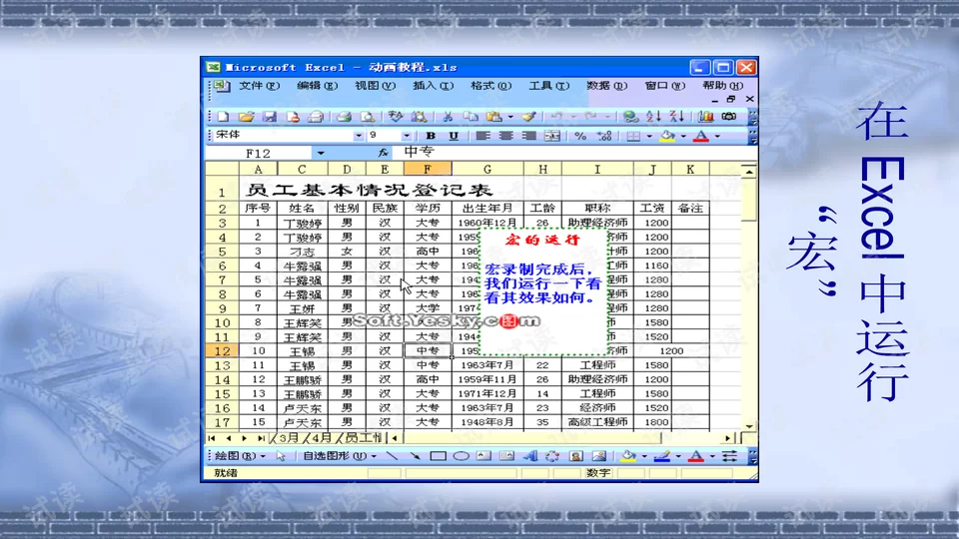Open the Chart Wizard icon
959x539 pixels.
point(703,117)
